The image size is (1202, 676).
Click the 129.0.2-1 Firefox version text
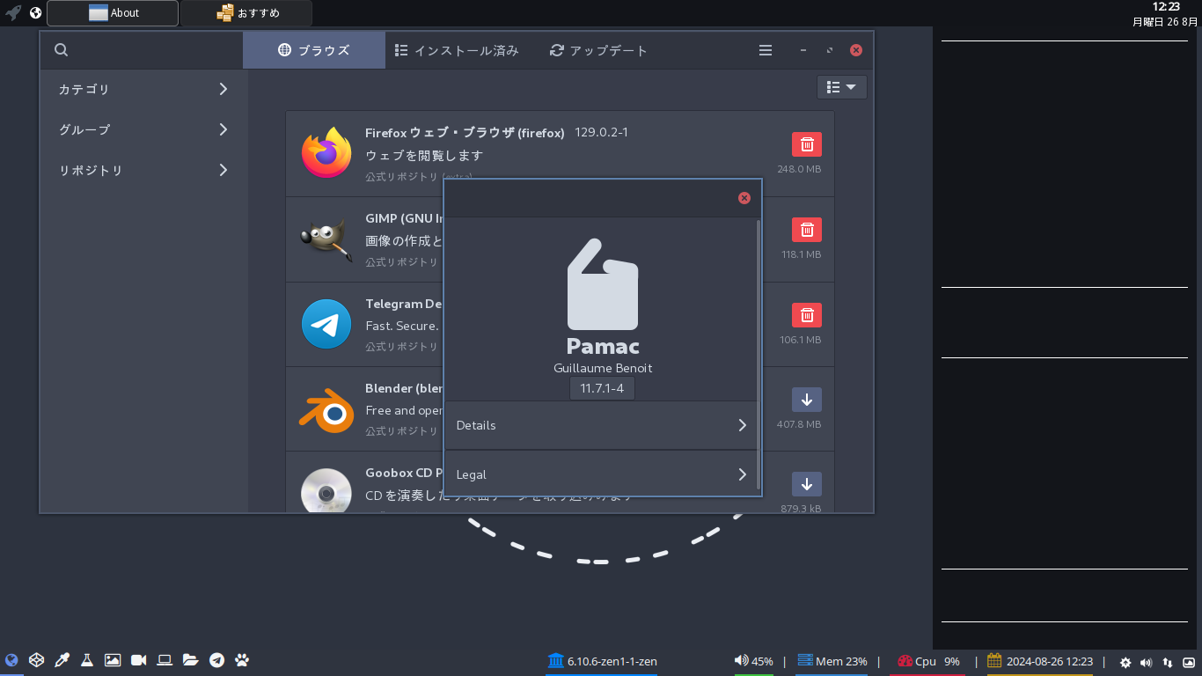click(x=601, y=133)
